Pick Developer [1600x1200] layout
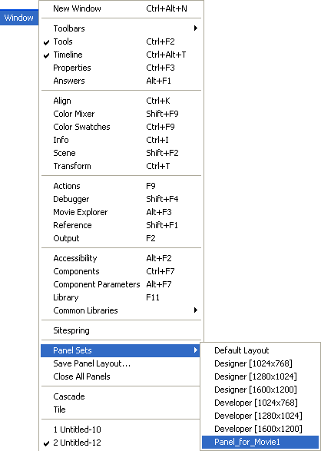The width and height of the screenshot is (321, 451). (x=260, y=429)
